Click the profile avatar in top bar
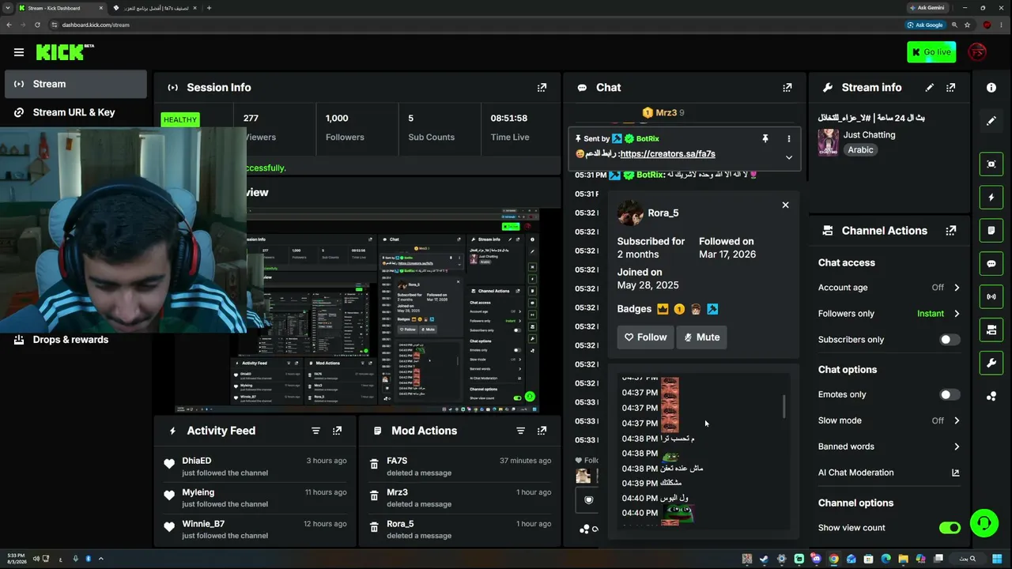 [x=978, y=52]
